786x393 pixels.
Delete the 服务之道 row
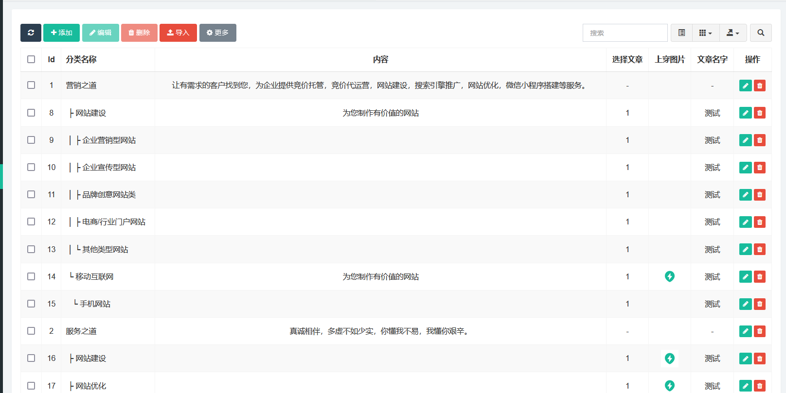pos(760,331)
